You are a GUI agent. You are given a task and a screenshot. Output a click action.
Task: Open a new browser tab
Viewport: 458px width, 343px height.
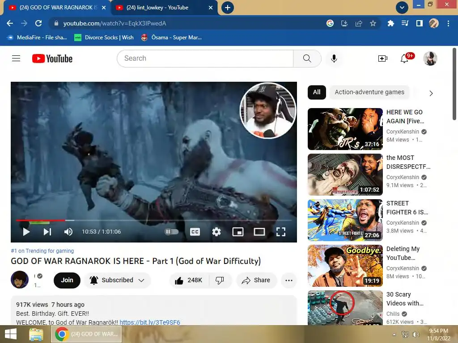click(228, 8)
